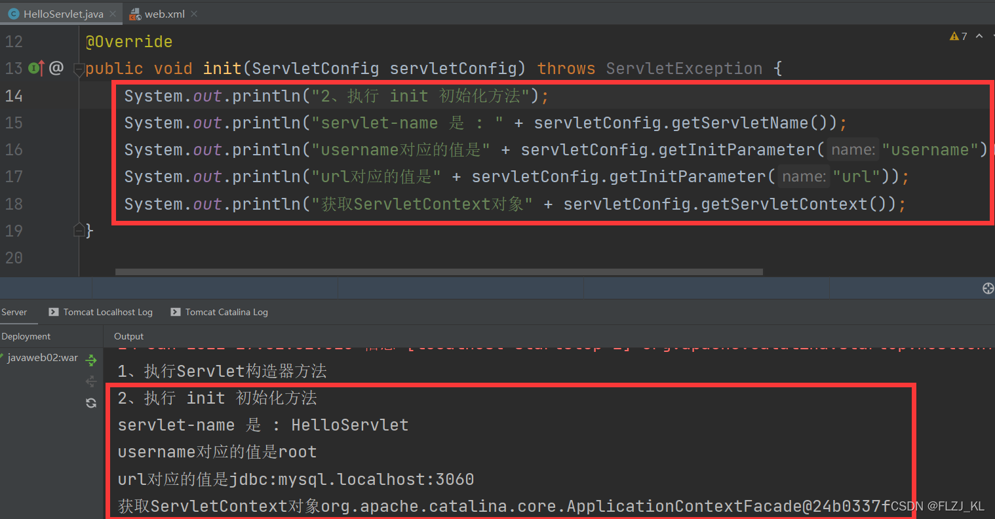Select the javaweb02:war deployment entry

point(43,358)
